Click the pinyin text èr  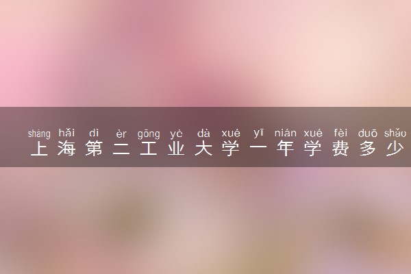tap(121, 134)
